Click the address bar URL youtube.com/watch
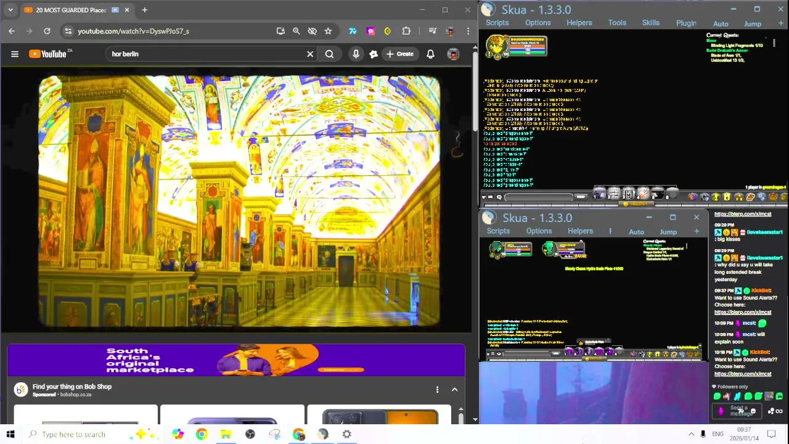This screenshot has width=789, height=444. pyautogui.click(x=133, y=31)
